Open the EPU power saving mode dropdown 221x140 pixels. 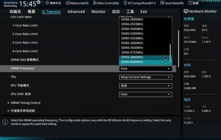145,86
